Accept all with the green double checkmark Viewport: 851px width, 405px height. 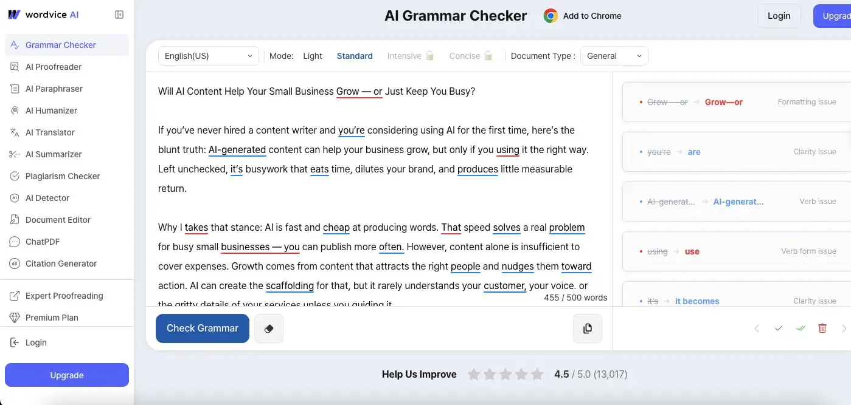801,328
